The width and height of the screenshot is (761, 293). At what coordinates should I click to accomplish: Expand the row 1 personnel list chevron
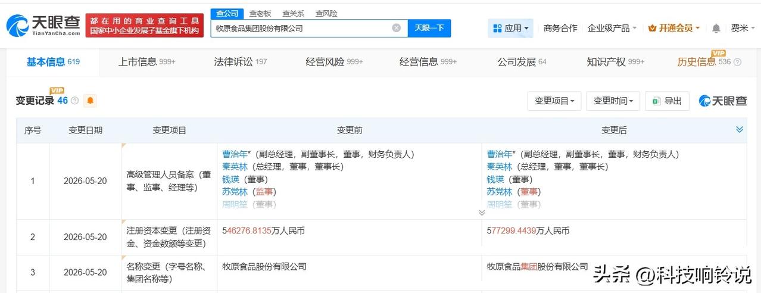click(x=481, y=213)
